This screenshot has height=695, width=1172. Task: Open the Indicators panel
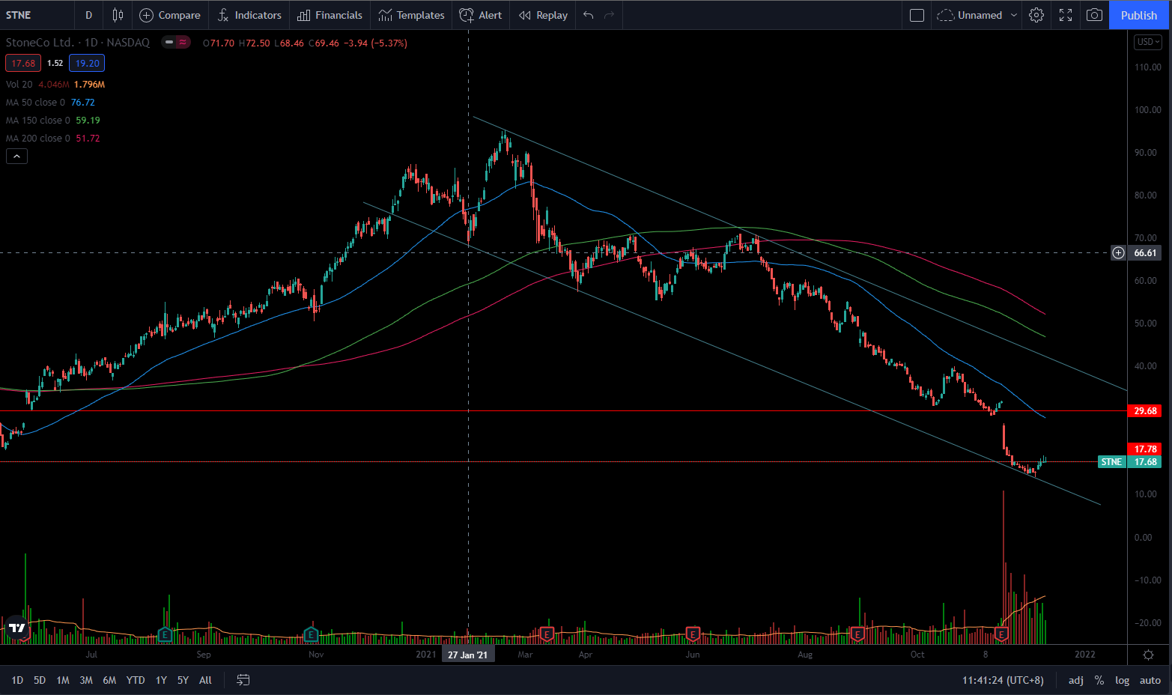pos(249,15)
